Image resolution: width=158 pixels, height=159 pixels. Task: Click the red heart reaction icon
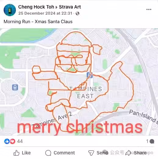click(13, 141)
